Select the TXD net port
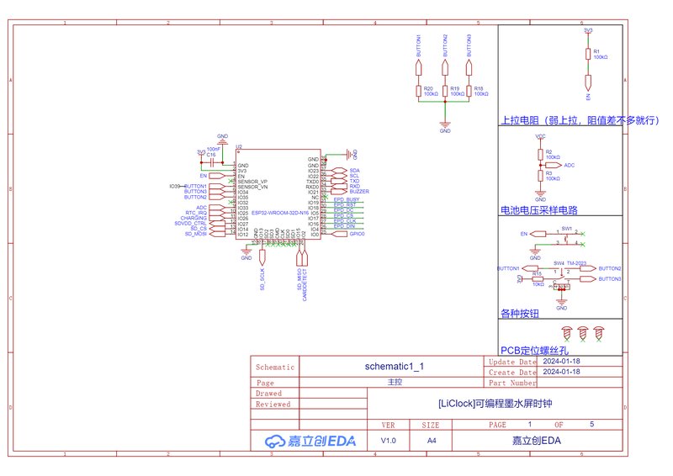 (x=339, y=181)
